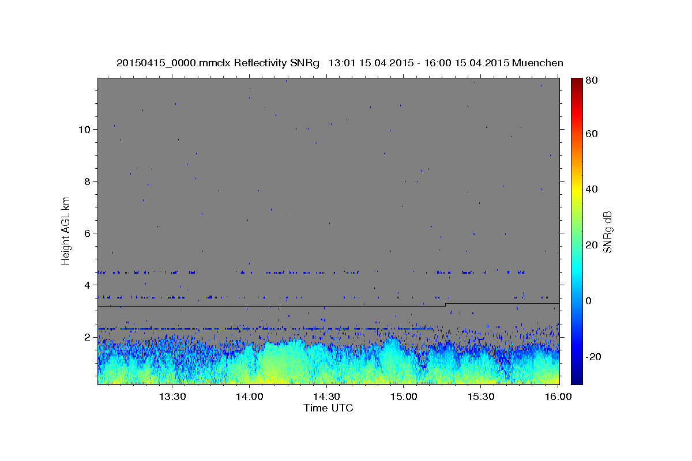The image size is (692, 461).
Task: Click the dark red top of colorbar
Action: pyautogui.click(x=577, y=84)
